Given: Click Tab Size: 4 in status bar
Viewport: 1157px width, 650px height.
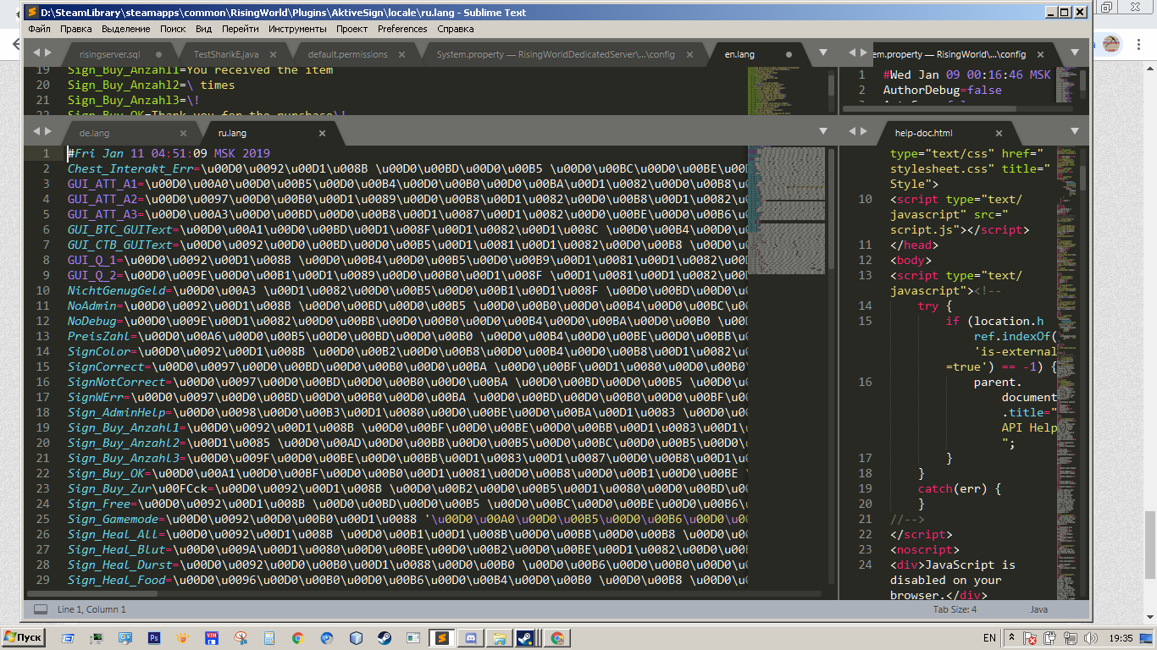Looking at the screenshot, I should coord(955,609).
